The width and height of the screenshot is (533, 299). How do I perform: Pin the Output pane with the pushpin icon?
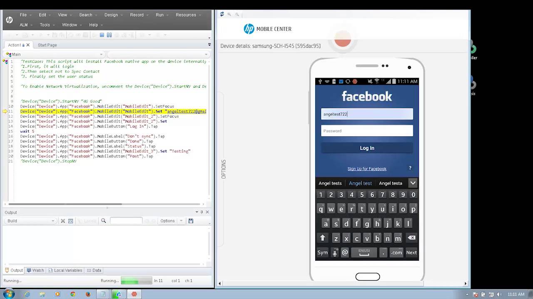tap(202, 212)
